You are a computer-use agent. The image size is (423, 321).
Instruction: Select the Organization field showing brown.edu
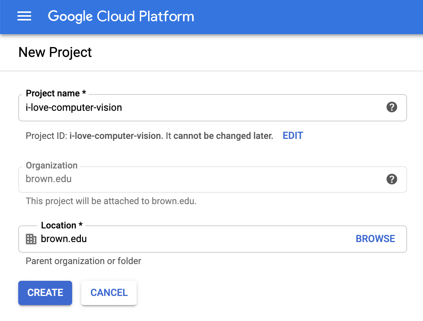(x=152, y=179)
